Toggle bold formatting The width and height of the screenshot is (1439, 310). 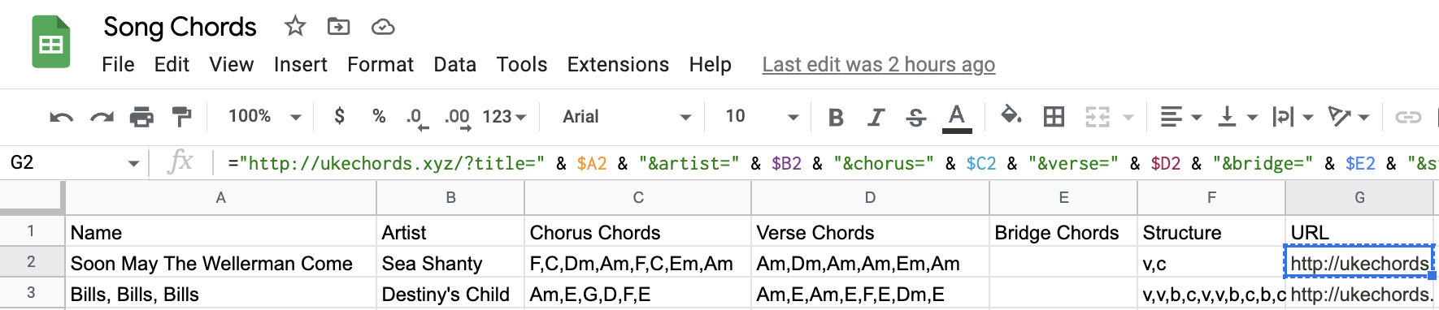tap(835, 118)
